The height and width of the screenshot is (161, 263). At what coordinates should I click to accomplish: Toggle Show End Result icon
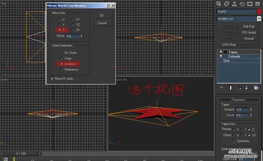click(x=231, y=88)
